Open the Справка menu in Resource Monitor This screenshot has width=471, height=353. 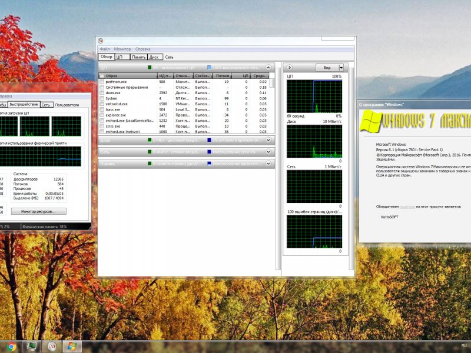(x=142, y=49)
